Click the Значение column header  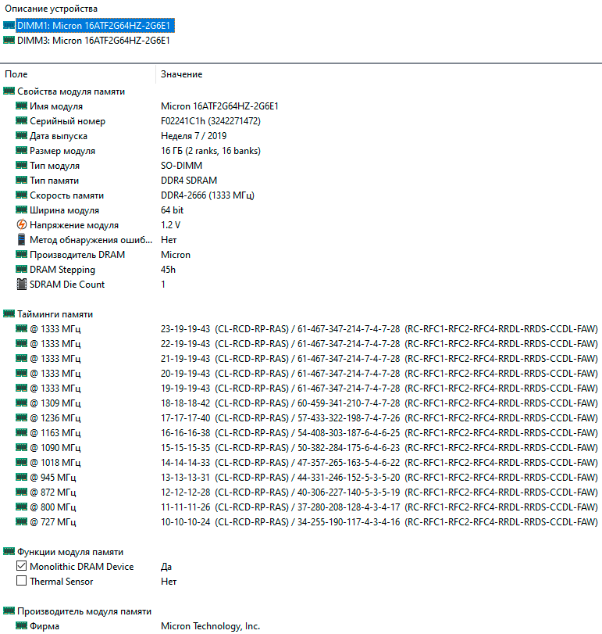pos(182,74)
